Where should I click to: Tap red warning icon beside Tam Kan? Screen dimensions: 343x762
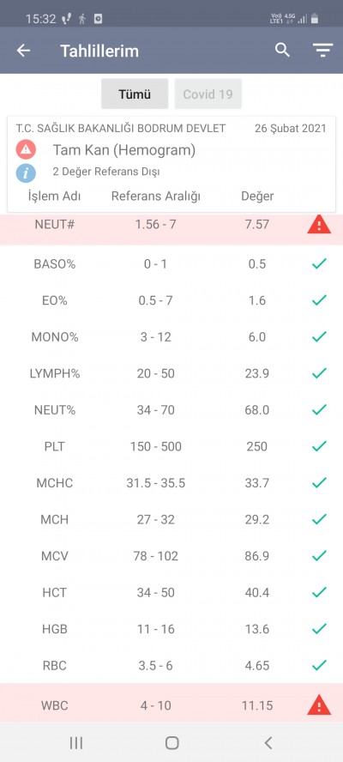26,149
